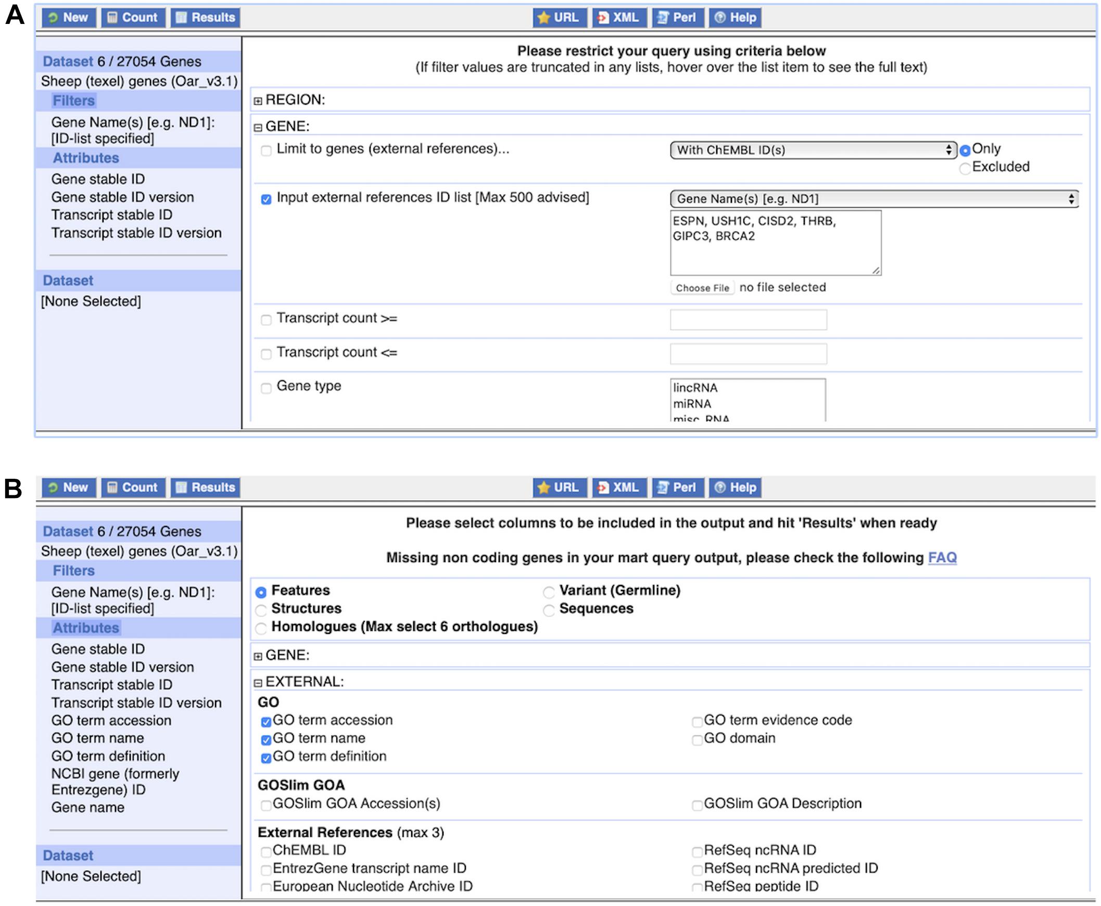Viewport: 1101px width, 906px height.
Task: Check GOSlim GOA Accession(s)
Action: (x=266, y=805)
